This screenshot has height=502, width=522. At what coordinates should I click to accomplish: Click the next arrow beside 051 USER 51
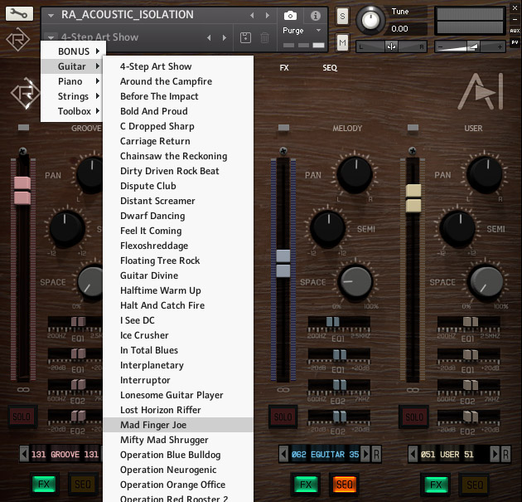(x=495, y=454)
